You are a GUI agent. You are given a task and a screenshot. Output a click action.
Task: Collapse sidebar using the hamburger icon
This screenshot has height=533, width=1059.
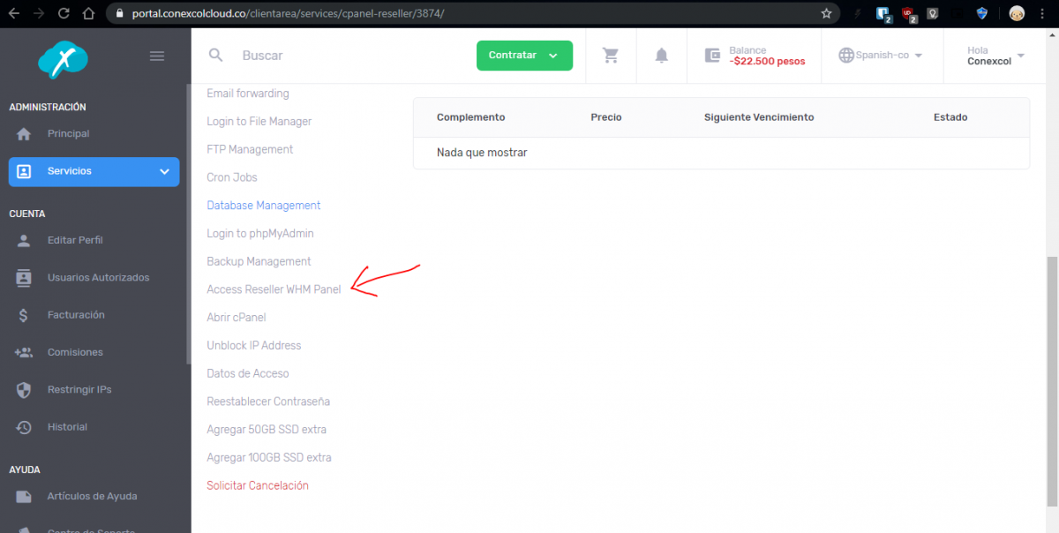tap(157, 55)
